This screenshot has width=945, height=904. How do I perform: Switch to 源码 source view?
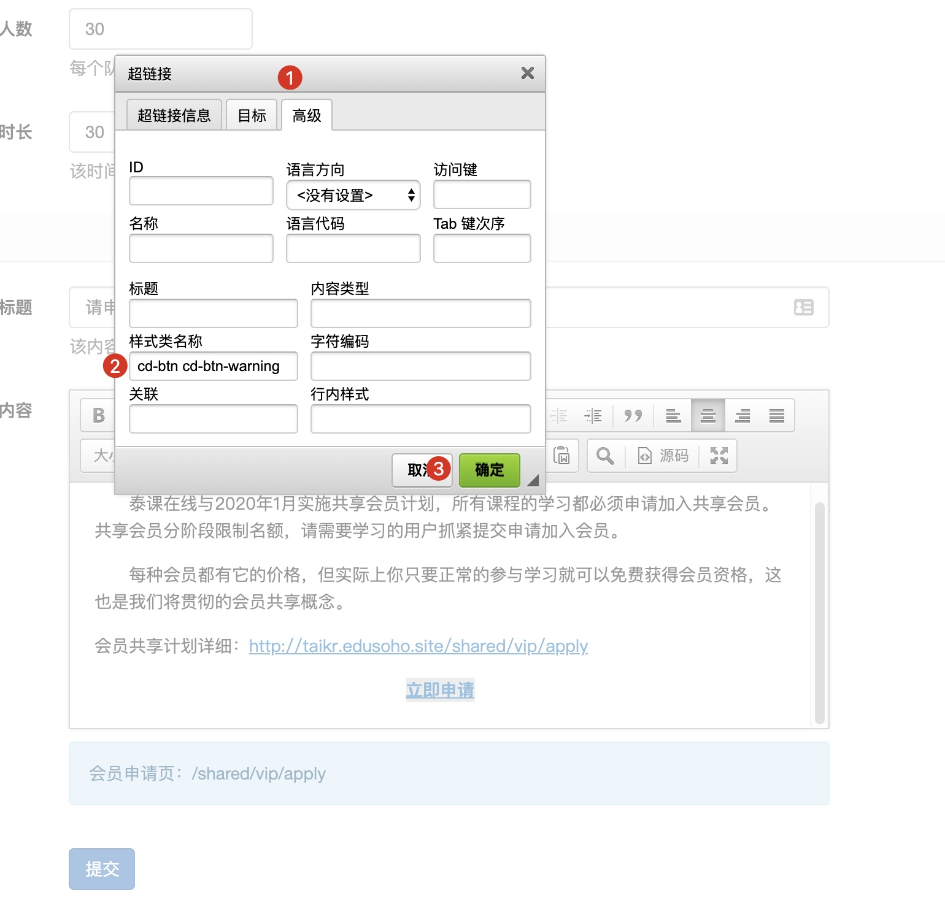(x=663, y=456)
